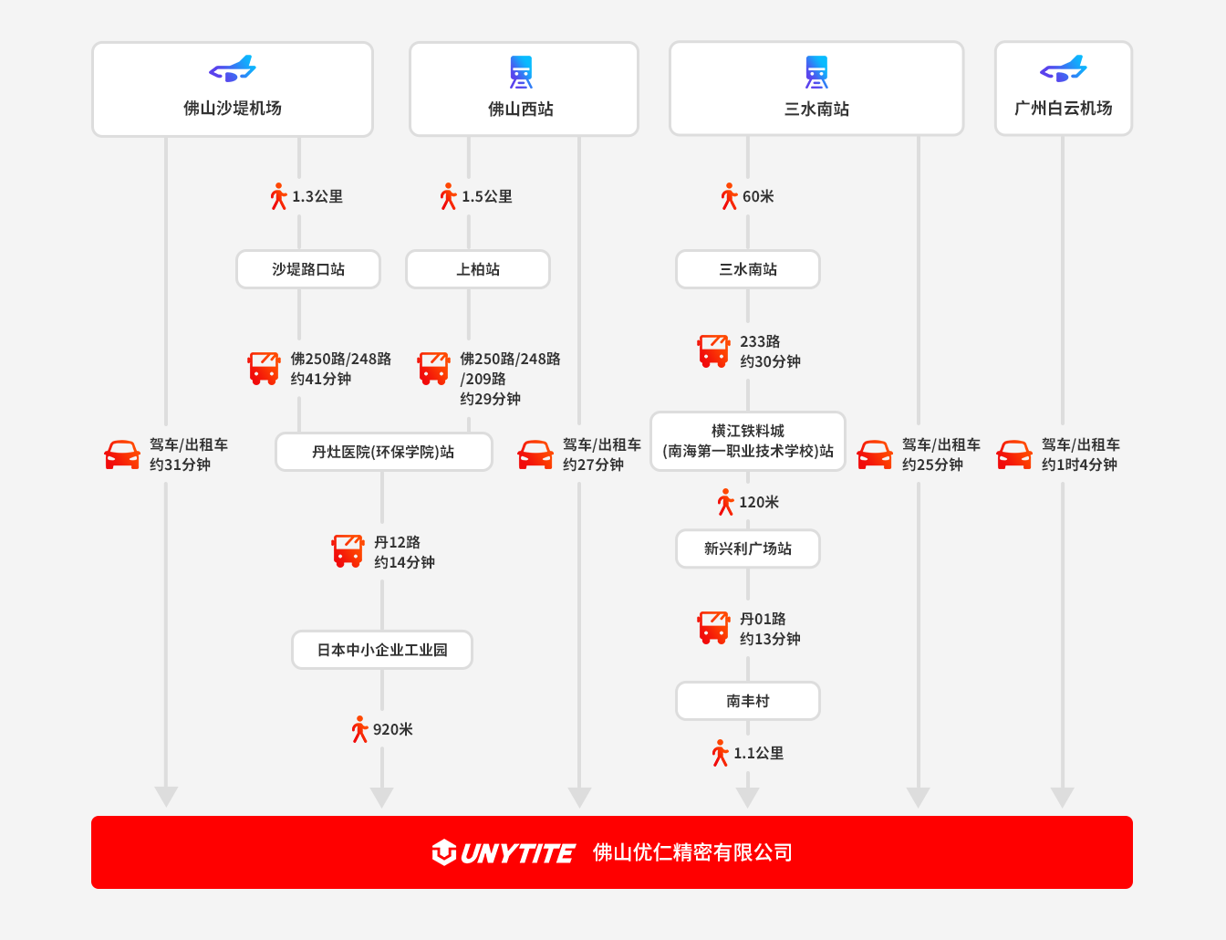This screenshot has height=940, width=1226.
Task: Click the 横江铁料城 station box
Action: click(x=748, y=441)
